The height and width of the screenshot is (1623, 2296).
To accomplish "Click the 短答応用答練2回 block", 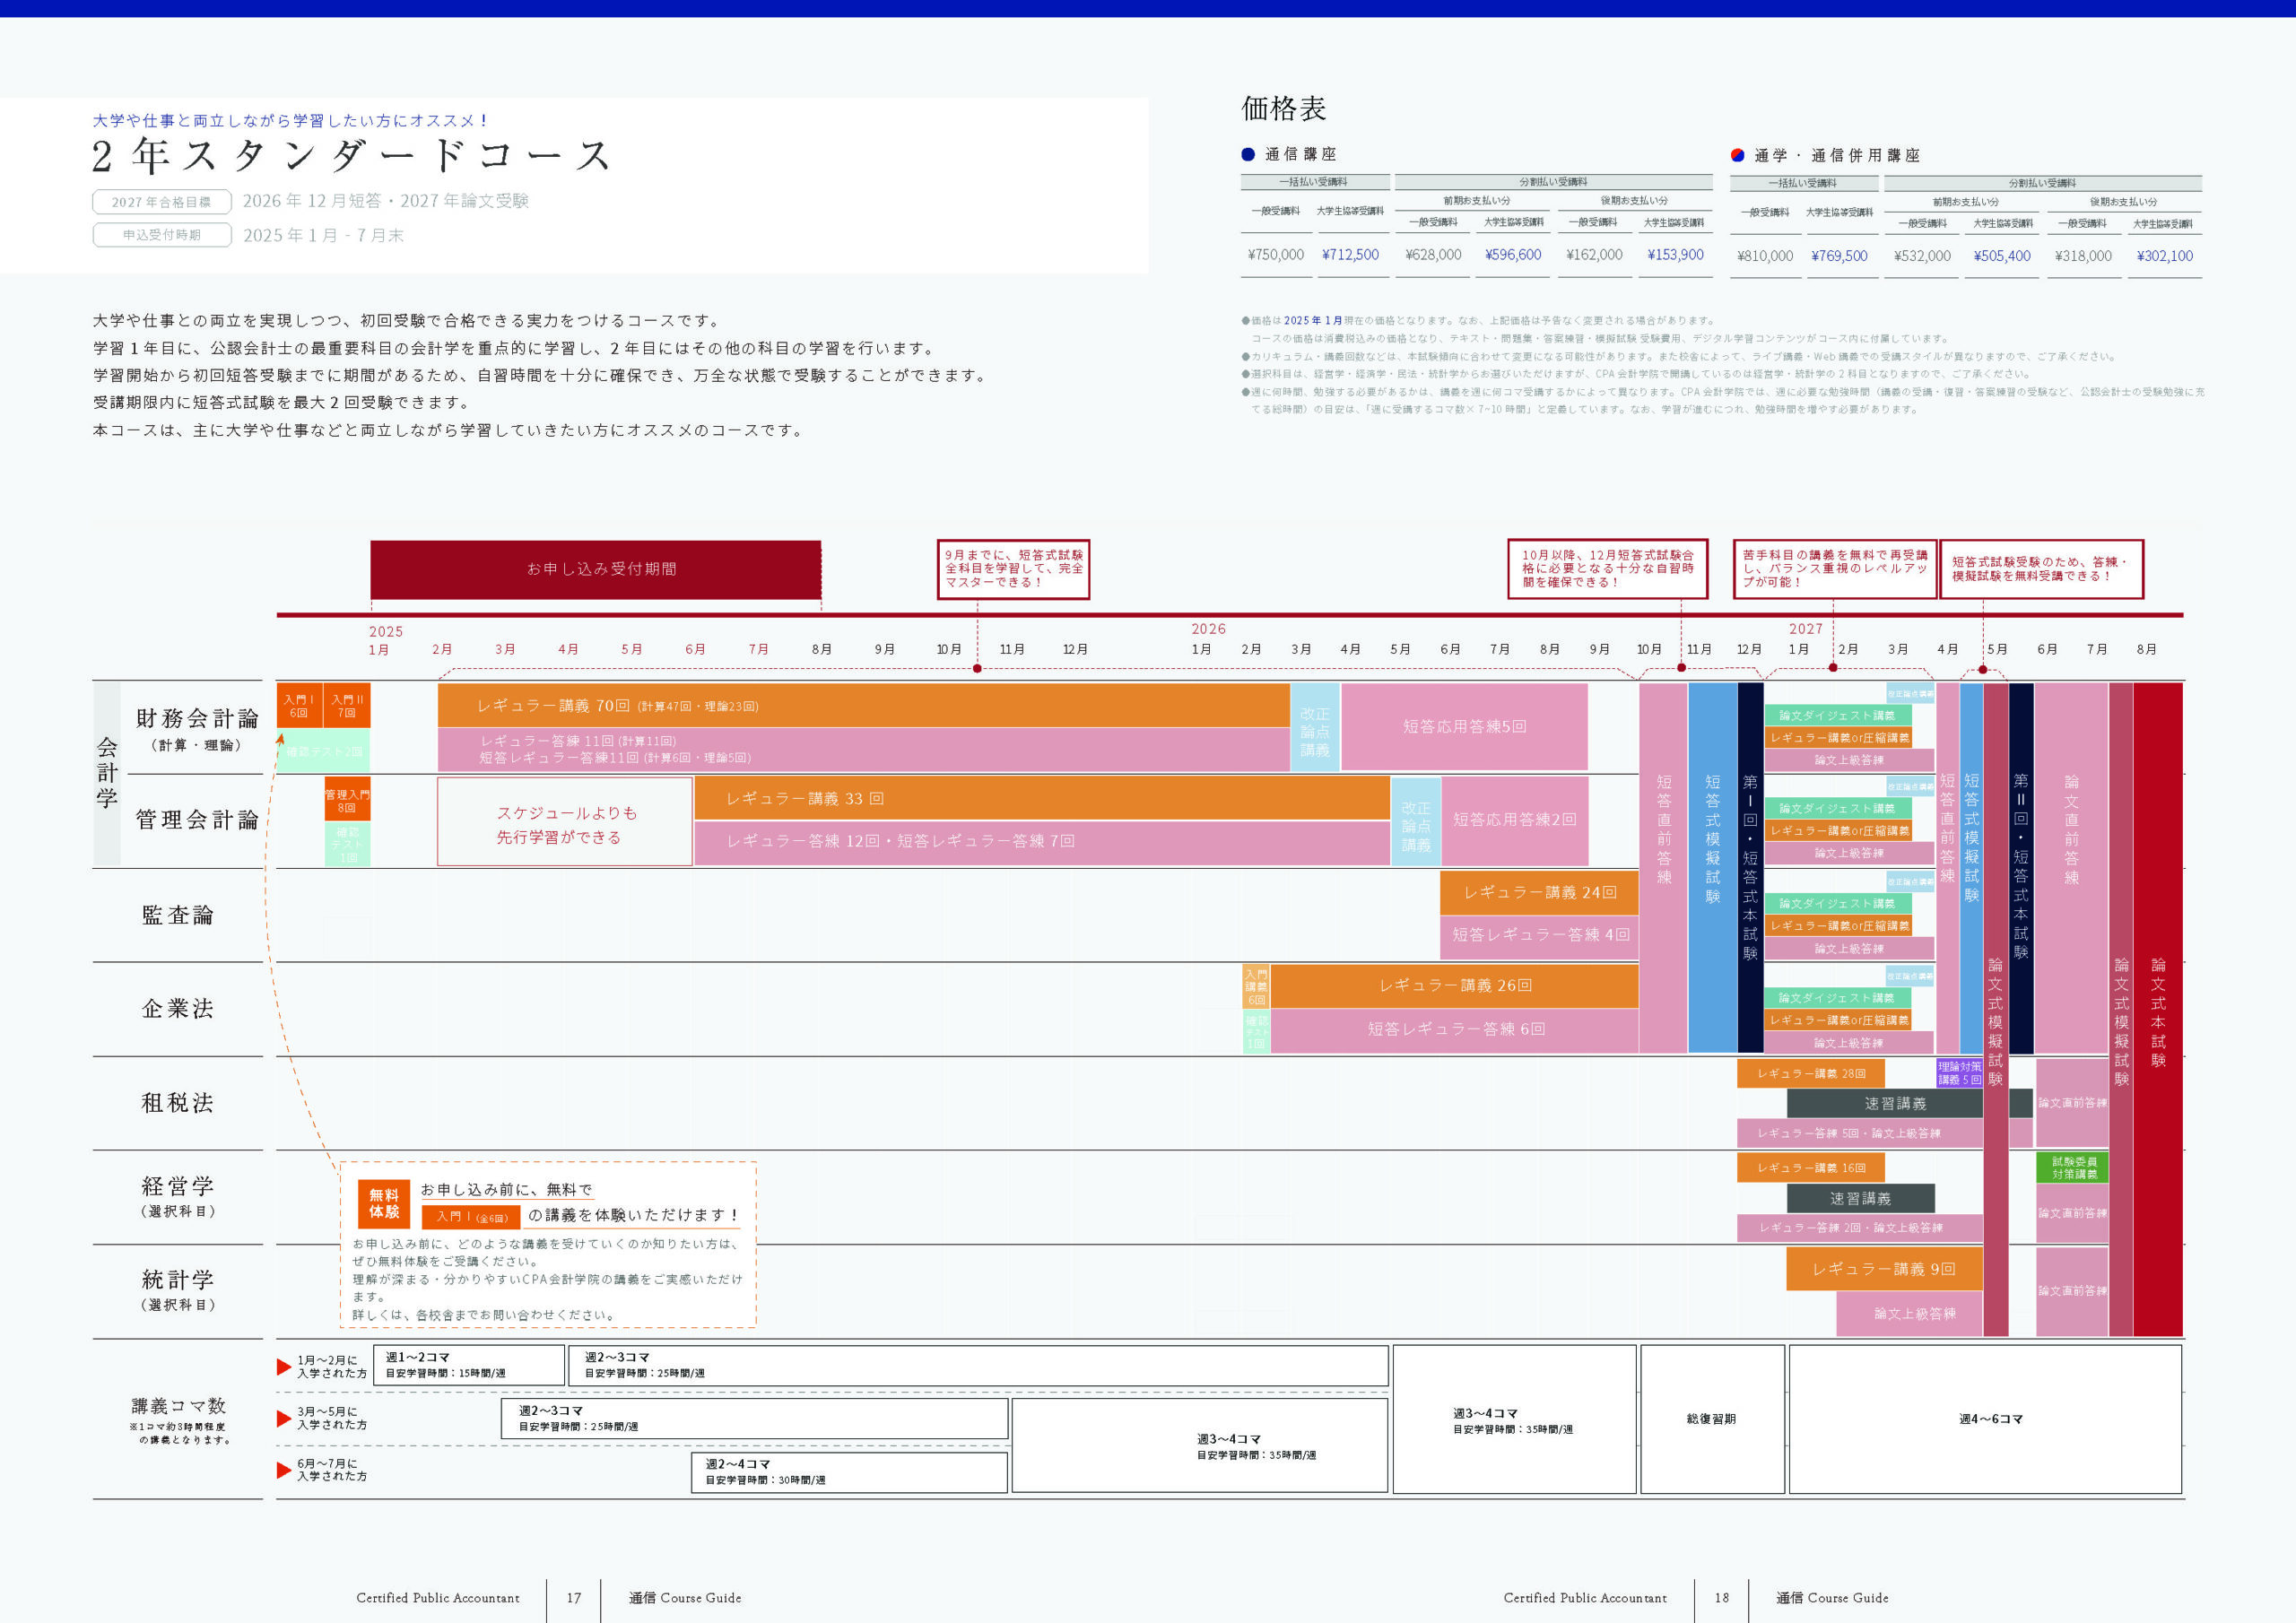I will (1514, 820).
